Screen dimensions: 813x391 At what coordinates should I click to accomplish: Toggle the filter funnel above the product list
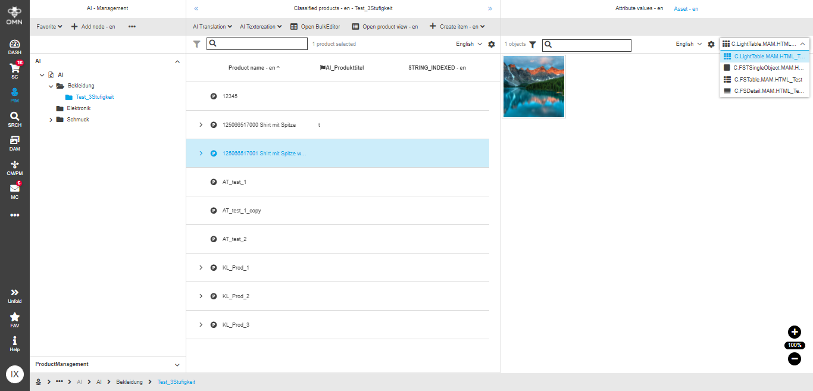coord(196,43)
